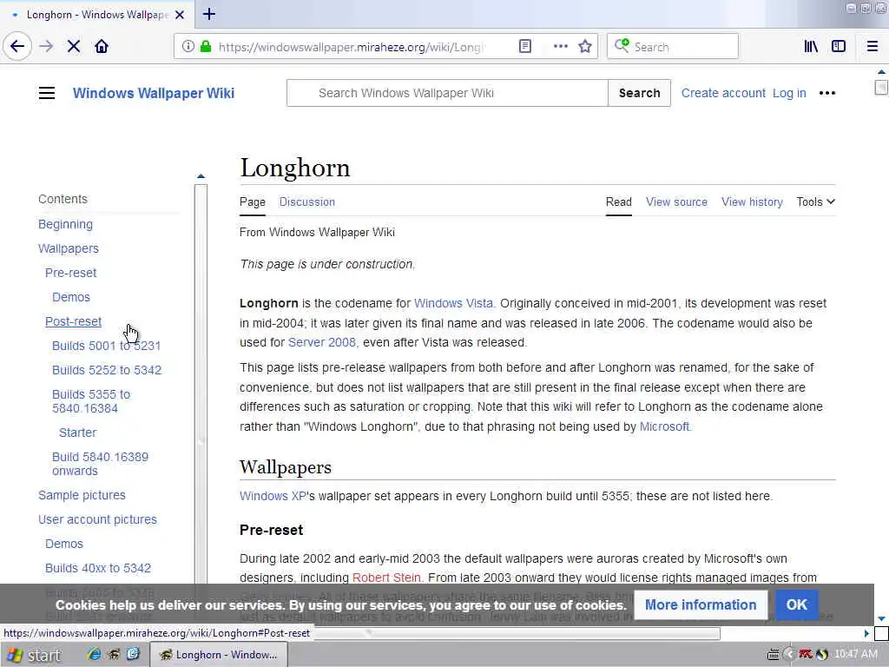This screenshot has width=889, height=667.
Task: Open the Library icon in browser toolbar
Action: coord(811,47)
